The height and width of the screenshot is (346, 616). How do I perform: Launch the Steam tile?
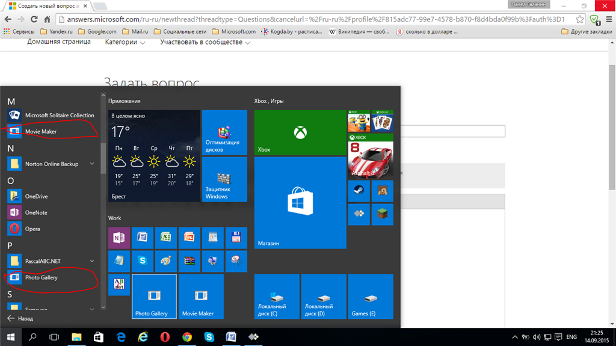click(x=359, y=191)
